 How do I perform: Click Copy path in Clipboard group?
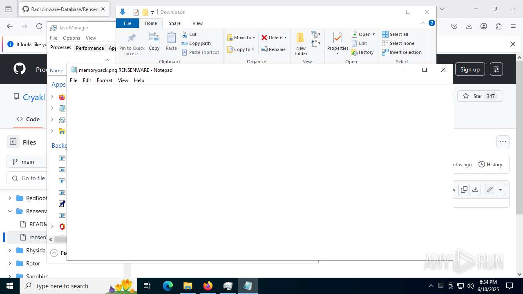pyautogui.click(x=196, y=43)
